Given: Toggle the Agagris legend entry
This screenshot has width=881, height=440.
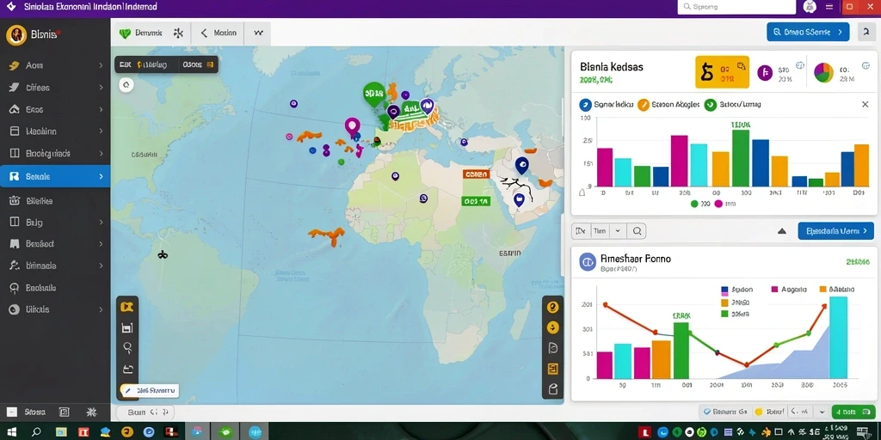Looking at the screenshot, I should coord(789,290).
